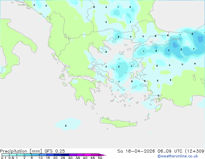Click the legend swatch between 0.1 and 0.5
Viewport: 205px width, 159px height.
tap(5, 155)
